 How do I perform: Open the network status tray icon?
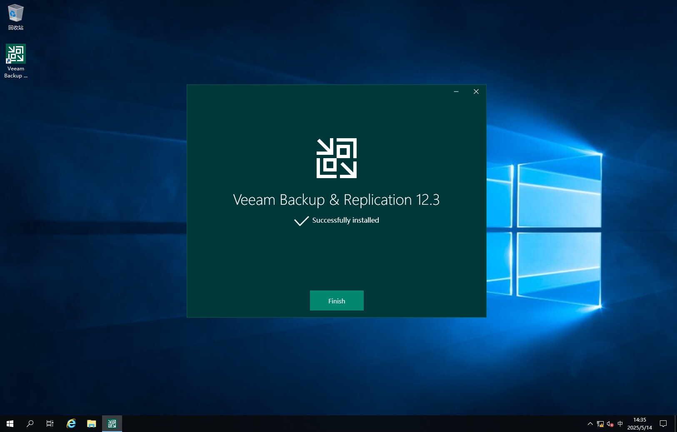(600, 424)
